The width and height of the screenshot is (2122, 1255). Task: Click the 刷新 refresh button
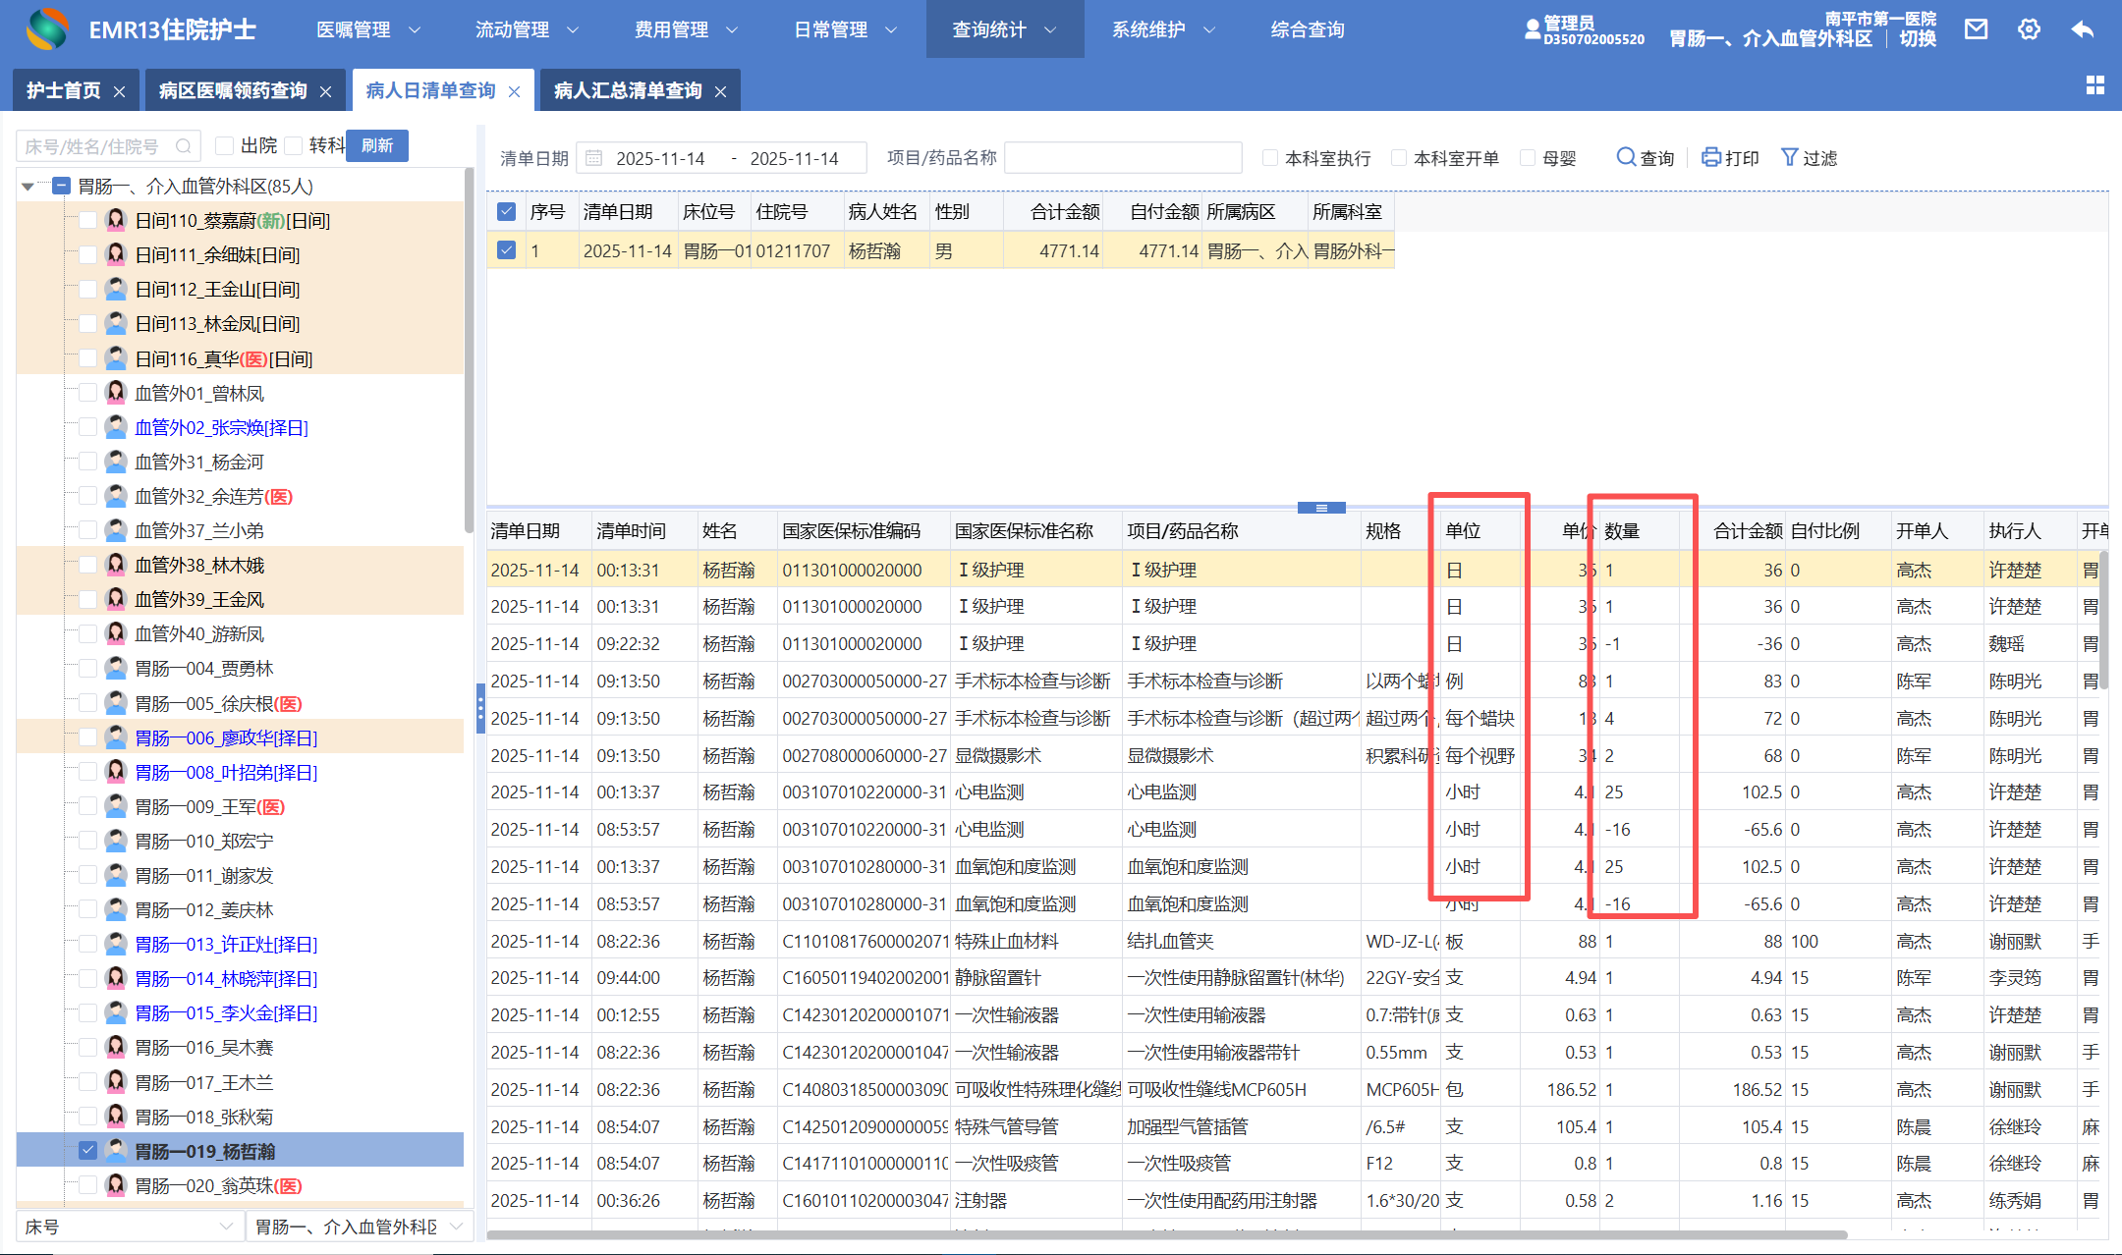[x=377, y=145]
